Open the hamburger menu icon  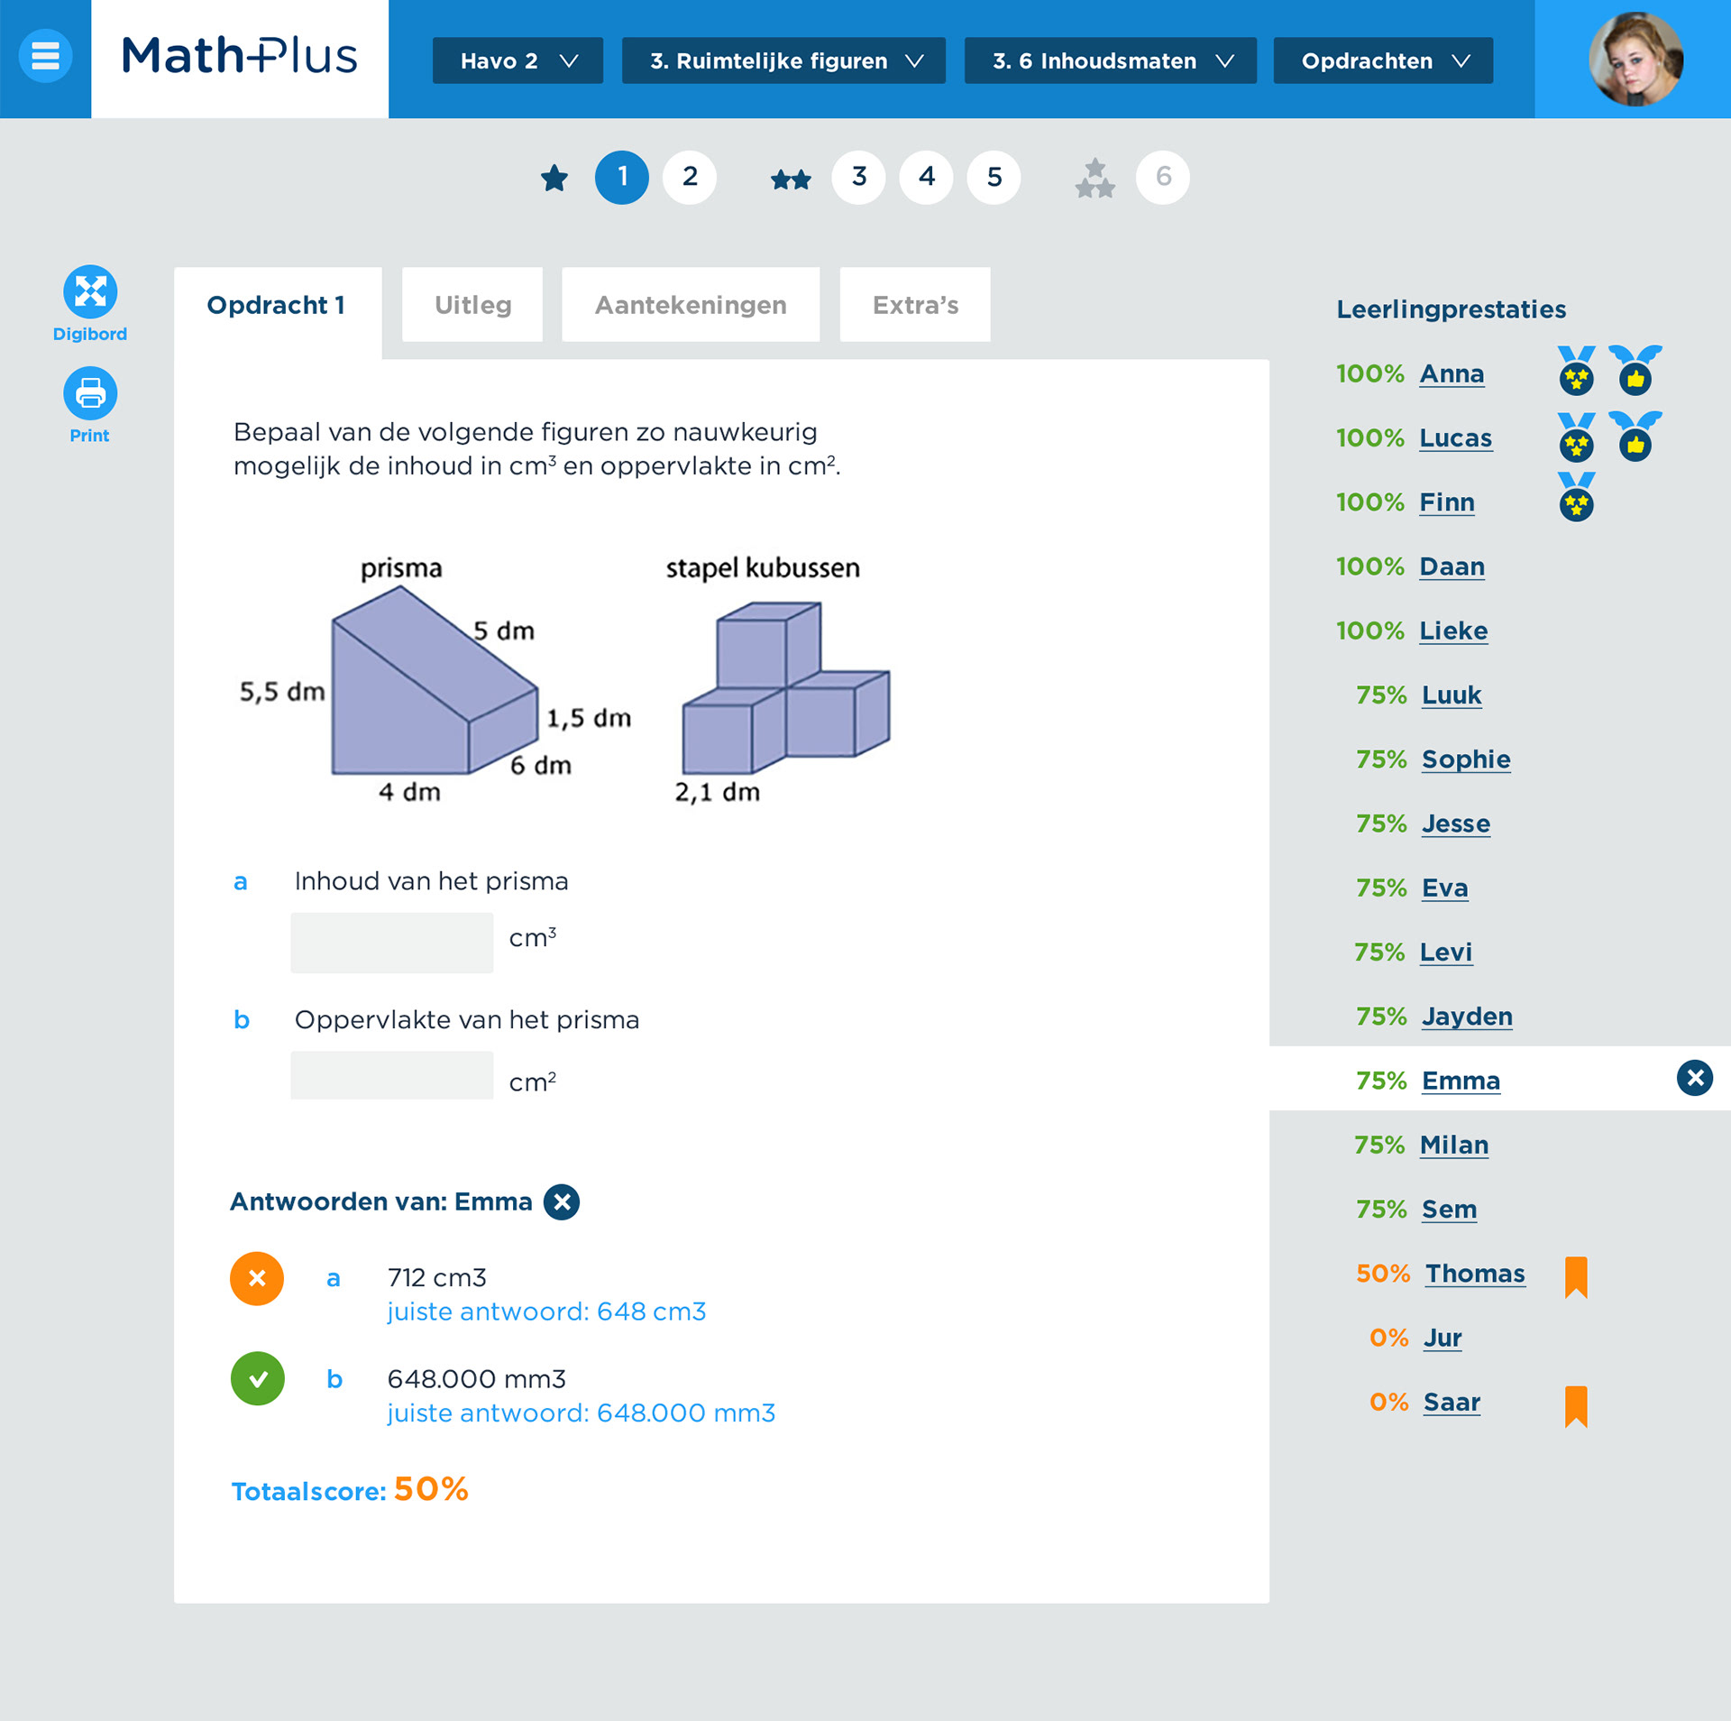point(45,56)
